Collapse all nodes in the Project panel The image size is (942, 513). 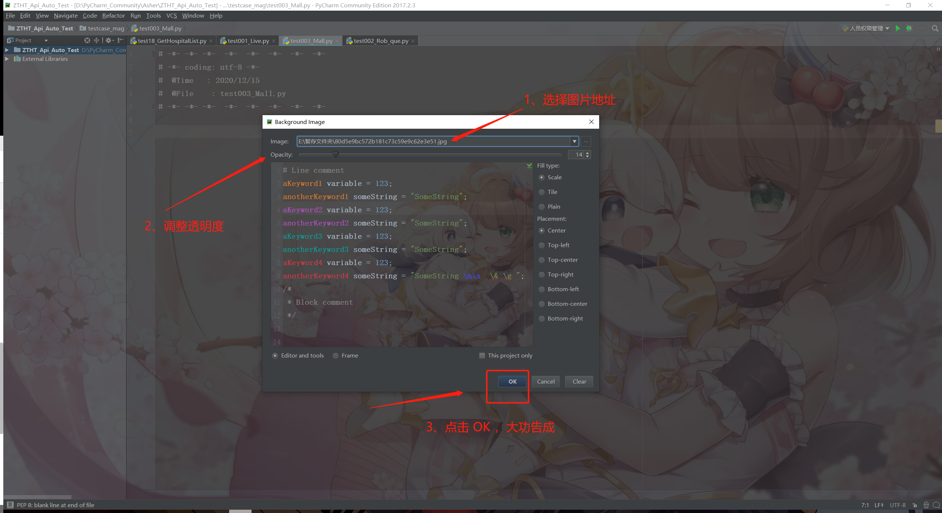(x=96, y=40)
